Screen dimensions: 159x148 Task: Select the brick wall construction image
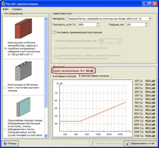pos(24,29)
